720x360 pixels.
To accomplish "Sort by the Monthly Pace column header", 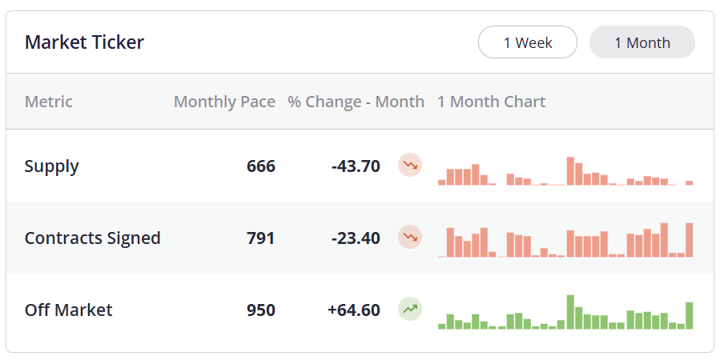I will [224, 102].
